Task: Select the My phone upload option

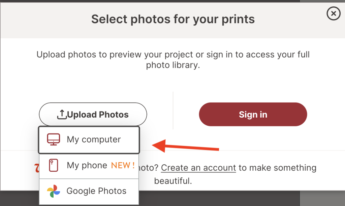Action: 87,165
